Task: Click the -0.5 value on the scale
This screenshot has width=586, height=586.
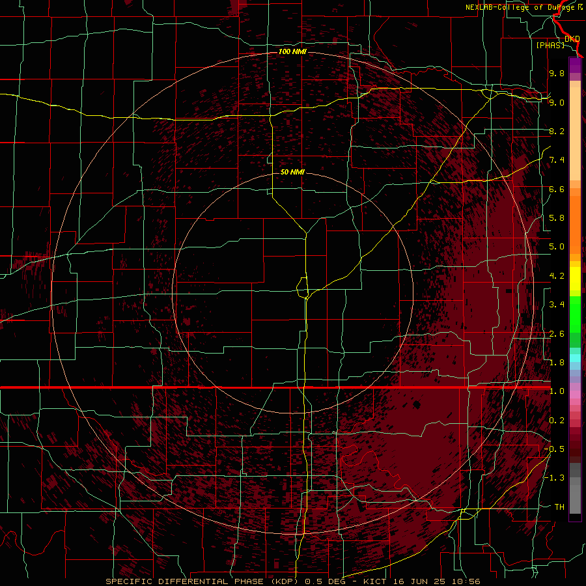Action: (x=555, y=449)
